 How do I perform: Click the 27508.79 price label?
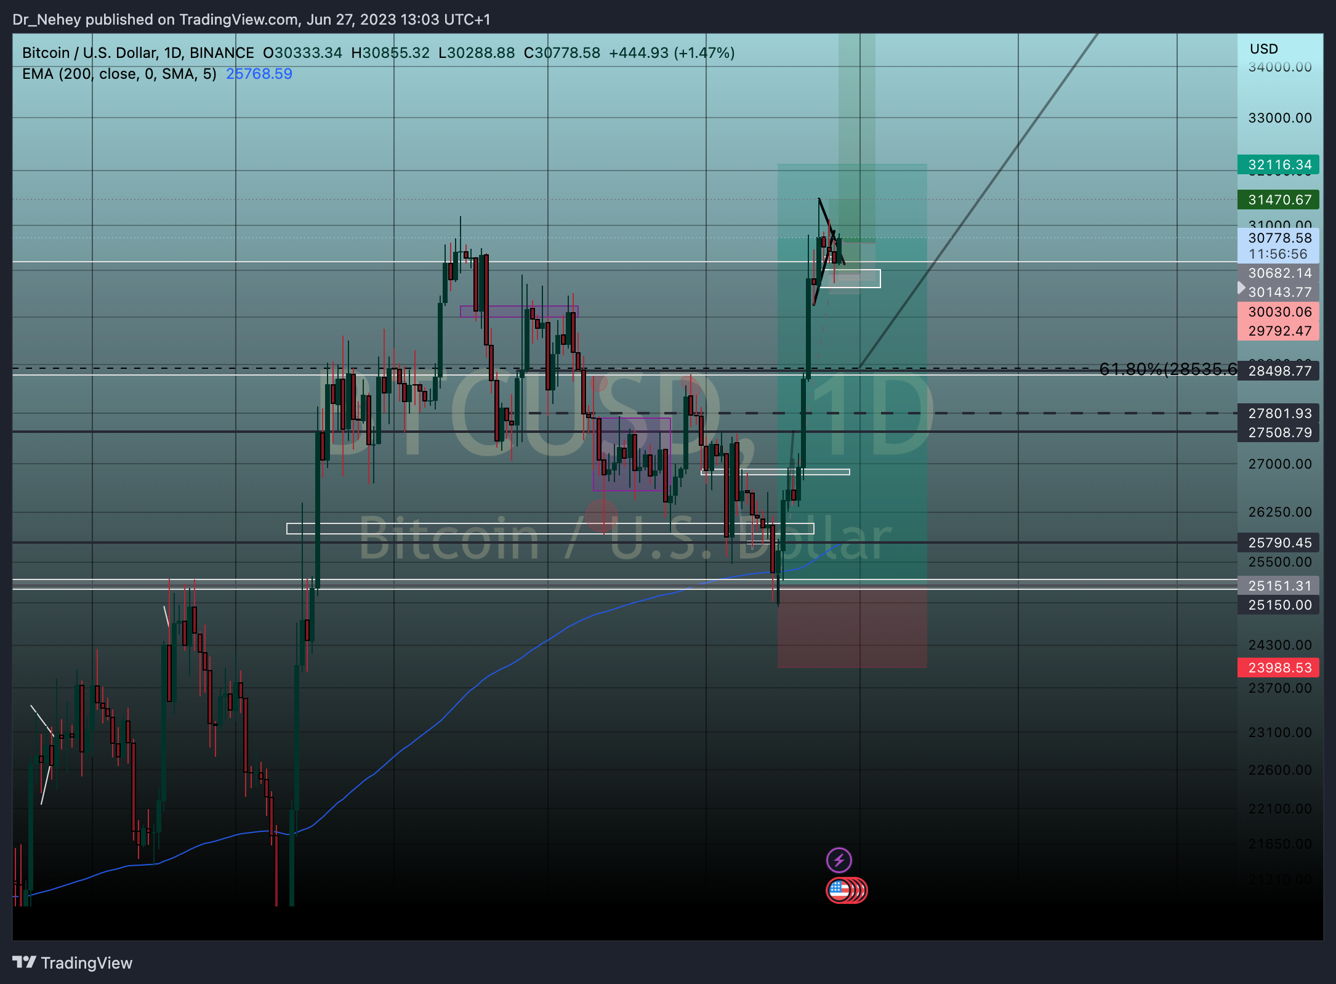click(x=1278, y=432)
